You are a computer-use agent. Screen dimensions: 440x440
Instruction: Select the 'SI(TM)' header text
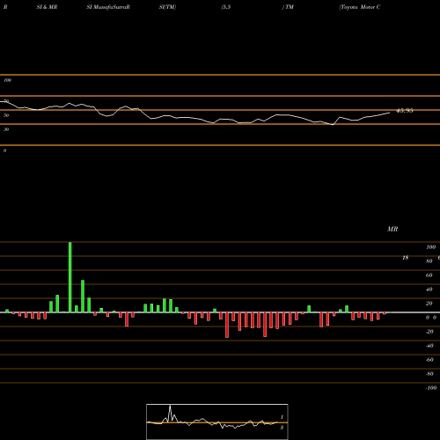(167, 7)
